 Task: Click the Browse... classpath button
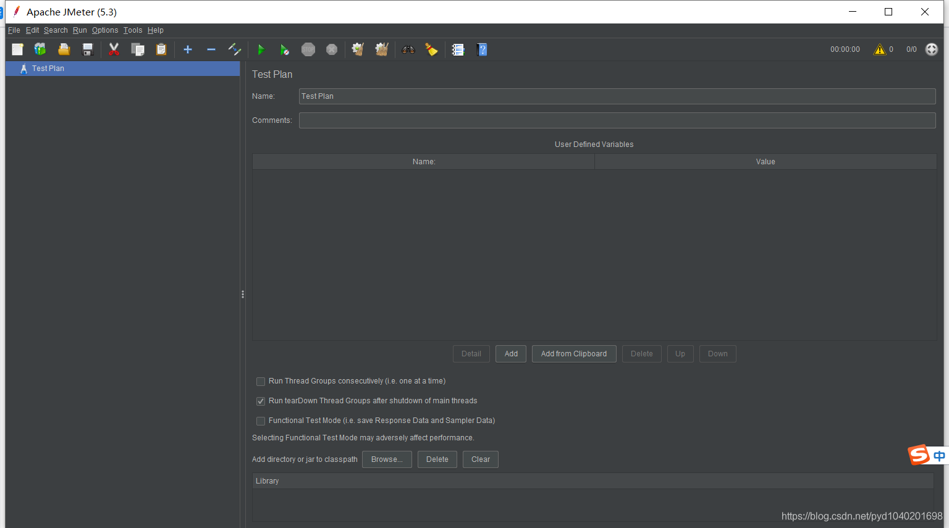(x=387, y=459)
